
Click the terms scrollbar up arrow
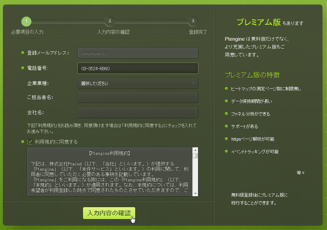195,150
